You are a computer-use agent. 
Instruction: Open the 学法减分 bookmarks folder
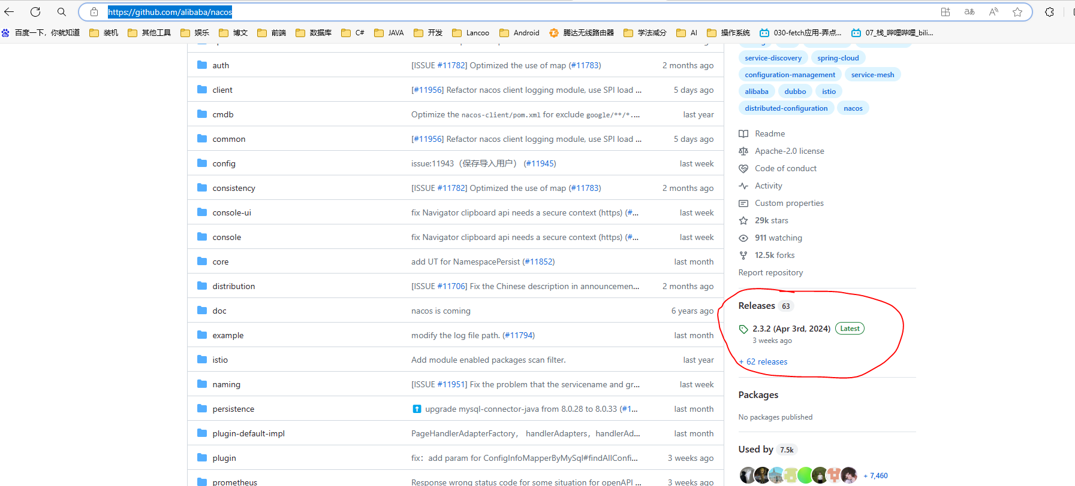[645, 33]
